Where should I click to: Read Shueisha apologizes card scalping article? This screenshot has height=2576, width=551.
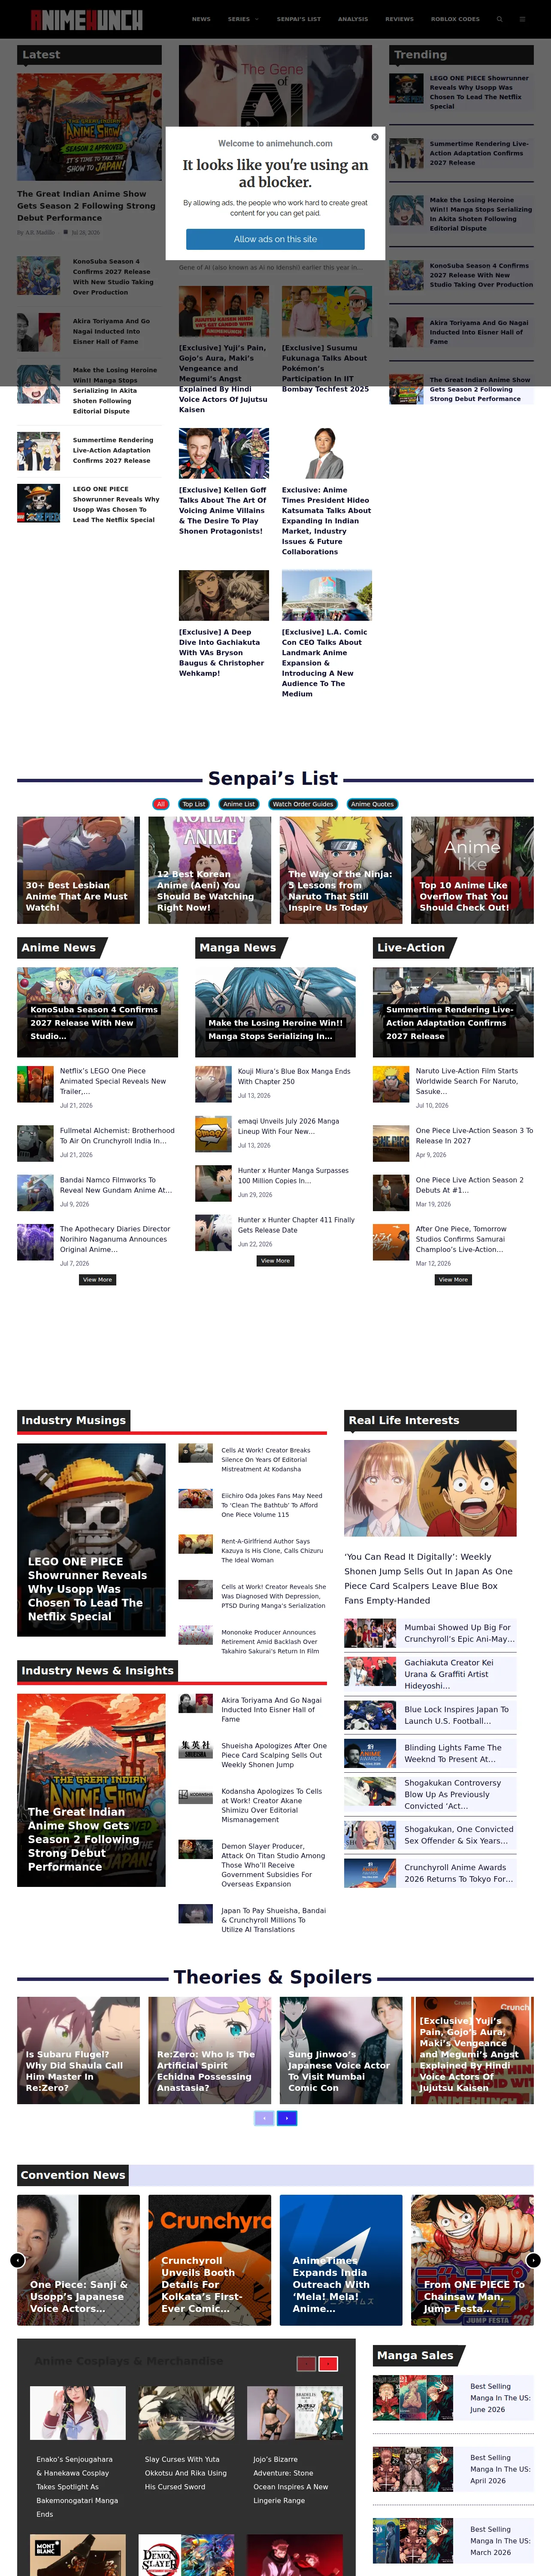pos(274,1755)
